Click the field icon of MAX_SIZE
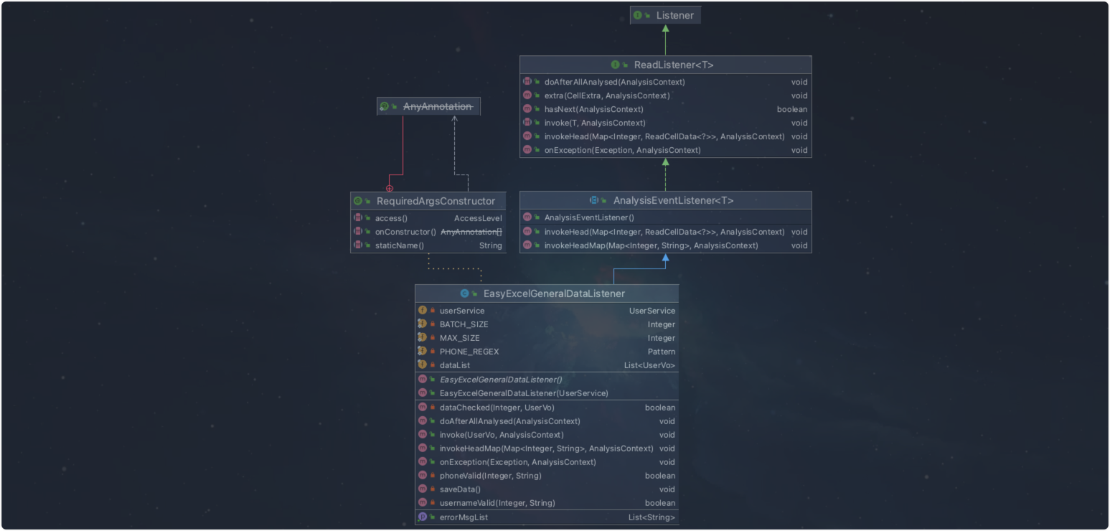Image resolution: width=1110 pixels, height=531 pixels. [x=423, y=338]
